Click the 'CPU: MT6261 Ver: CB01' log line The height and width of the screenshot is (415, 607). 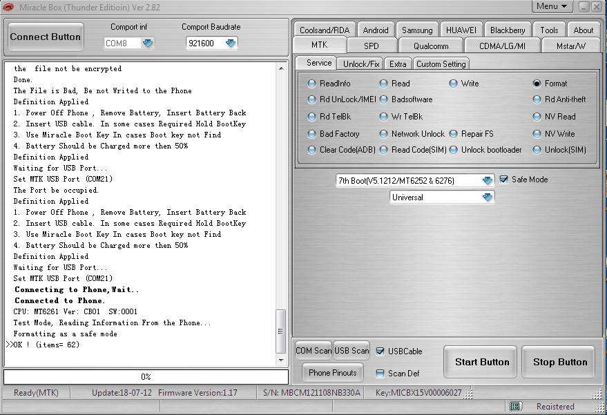(x=75, y=311)
